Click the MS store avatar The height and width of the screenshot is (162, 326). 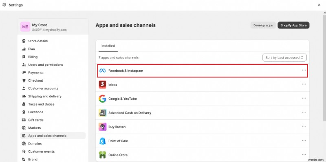pyautogui.click(x=25, y=27)
